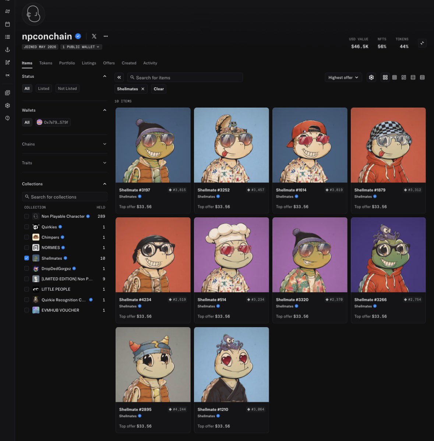Collapse the filter sidebar with double chevron
Image resolution: width=434 pixels, height=441 pixels.
pos(119,77)
